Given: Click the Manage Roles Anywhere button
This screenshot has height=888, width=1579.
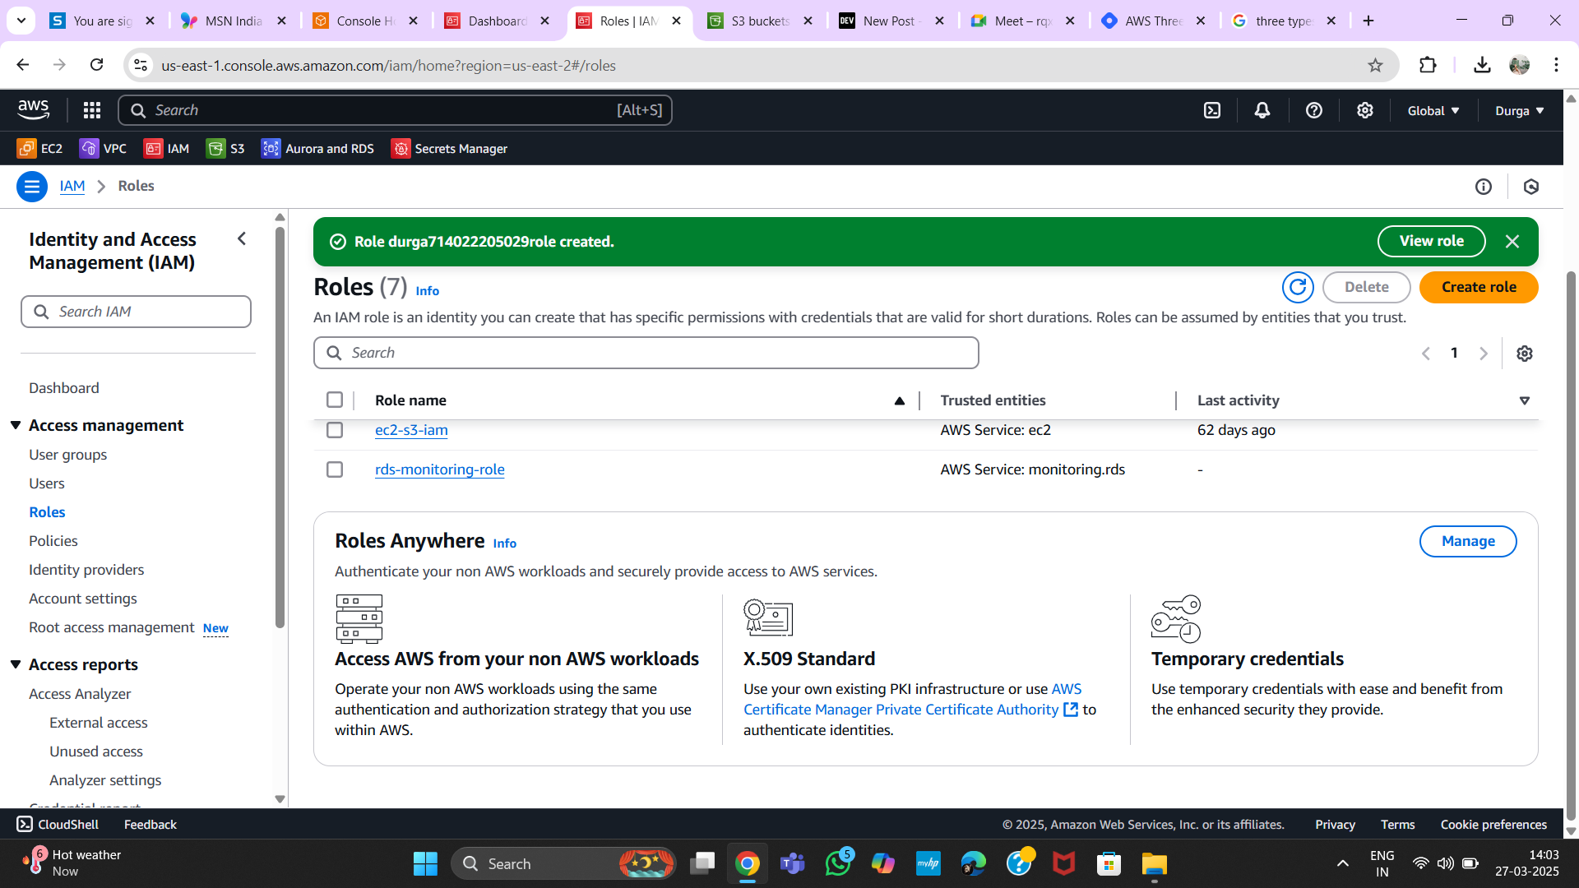Looking at the screenshot, I should coord(1468,541).
